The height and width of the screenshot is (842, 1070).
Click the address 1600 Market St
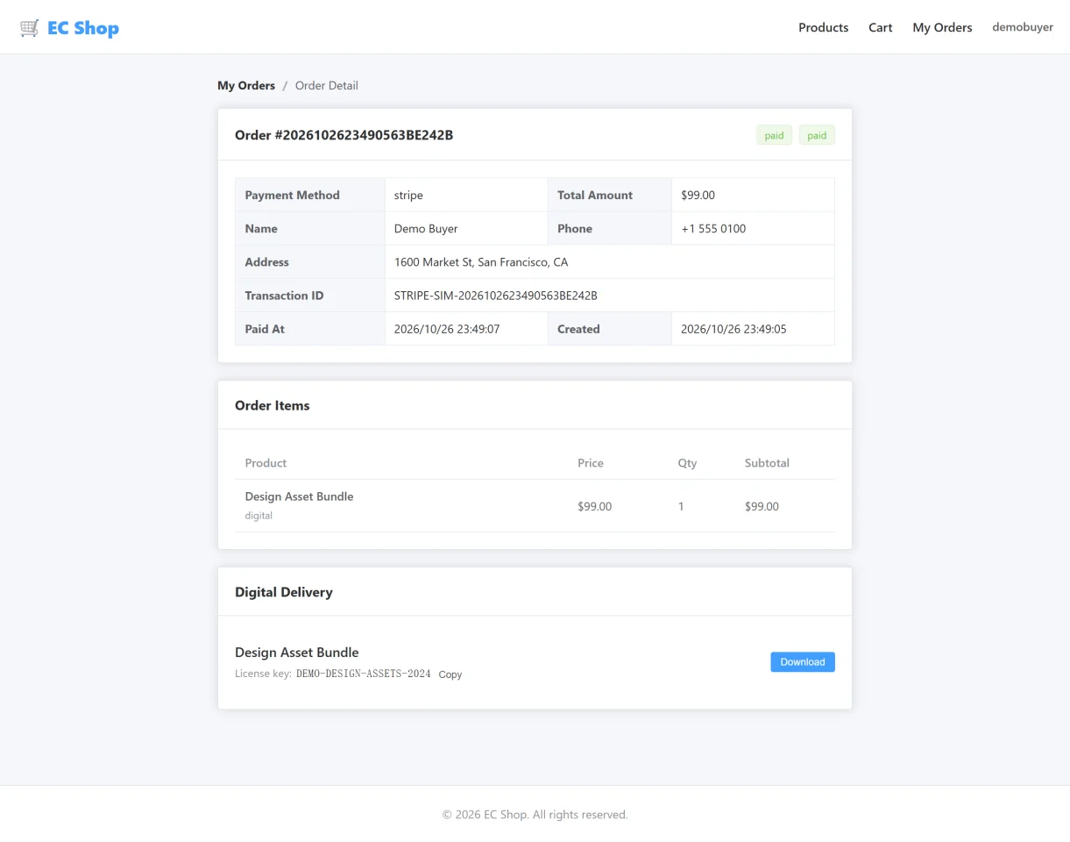click(481, 261)
